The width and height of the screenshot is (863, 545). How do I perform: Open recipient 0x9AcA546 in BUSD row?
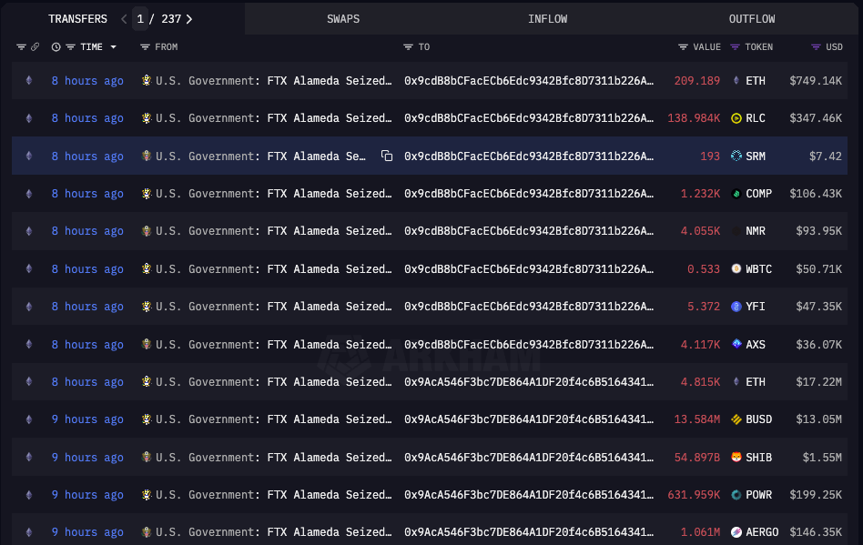point(529,419)
